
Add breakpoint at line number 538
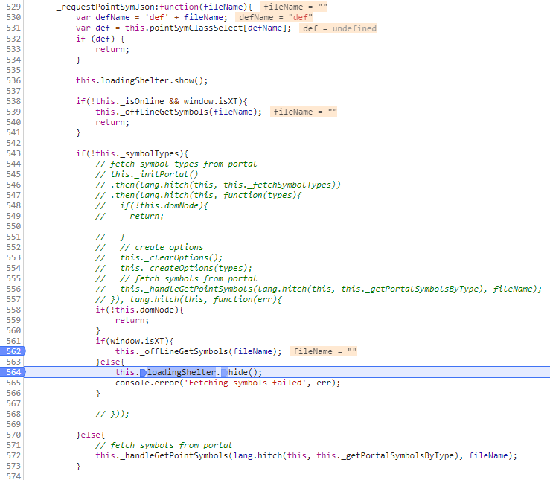click(x=13, y=101)
